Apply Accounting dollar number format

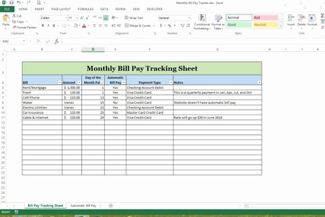[x=161, y=26]
